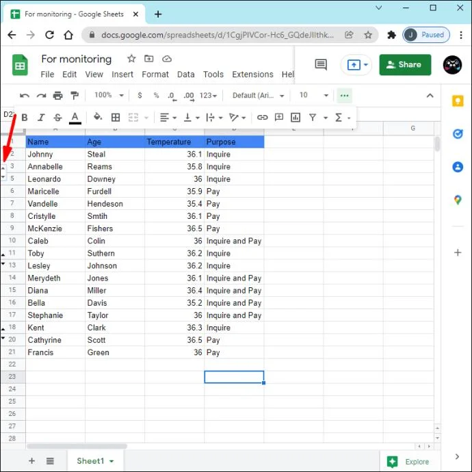The width and height of the screenshot is (472, 472).
Task: Click the Present to meeting button
Action: [x=356, y=65]
